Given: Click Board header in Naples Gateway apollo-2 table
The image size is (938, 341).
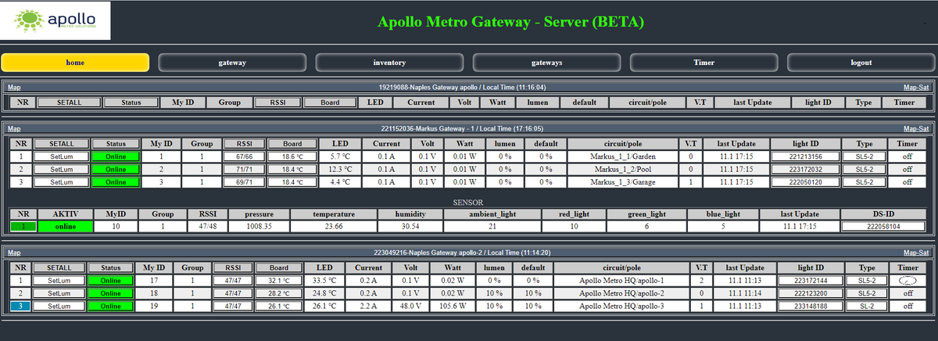Looking at the screenshot, I should point(277,267).
